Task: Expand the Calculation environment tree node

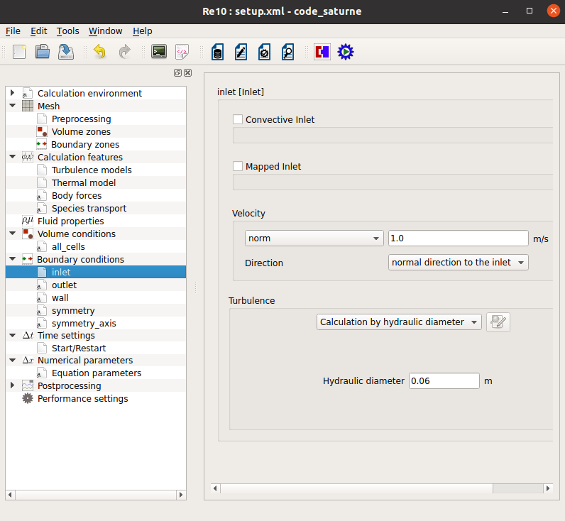Action: tap(12, 93)
